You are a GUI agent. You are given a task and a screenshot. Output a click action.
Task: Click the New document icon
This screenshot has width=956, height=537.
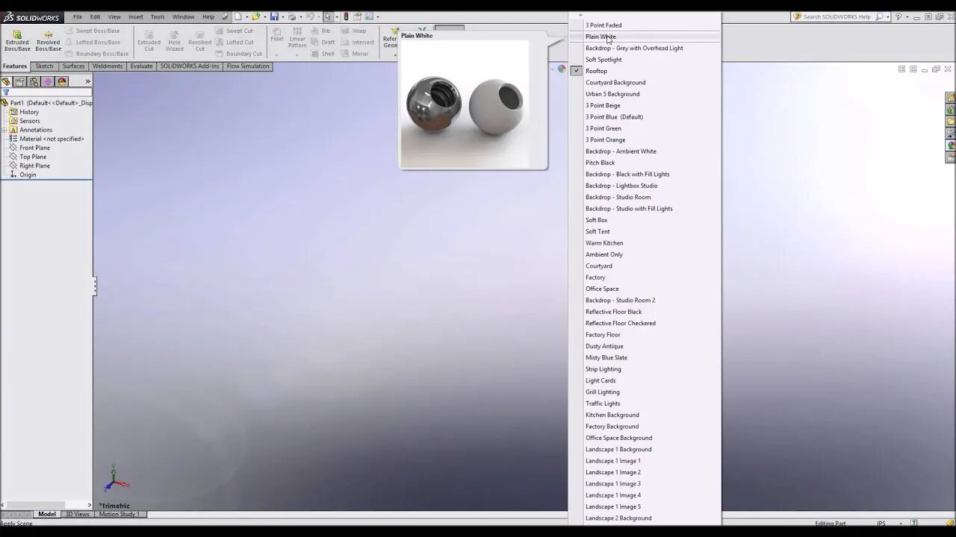(x=238, y=16)
